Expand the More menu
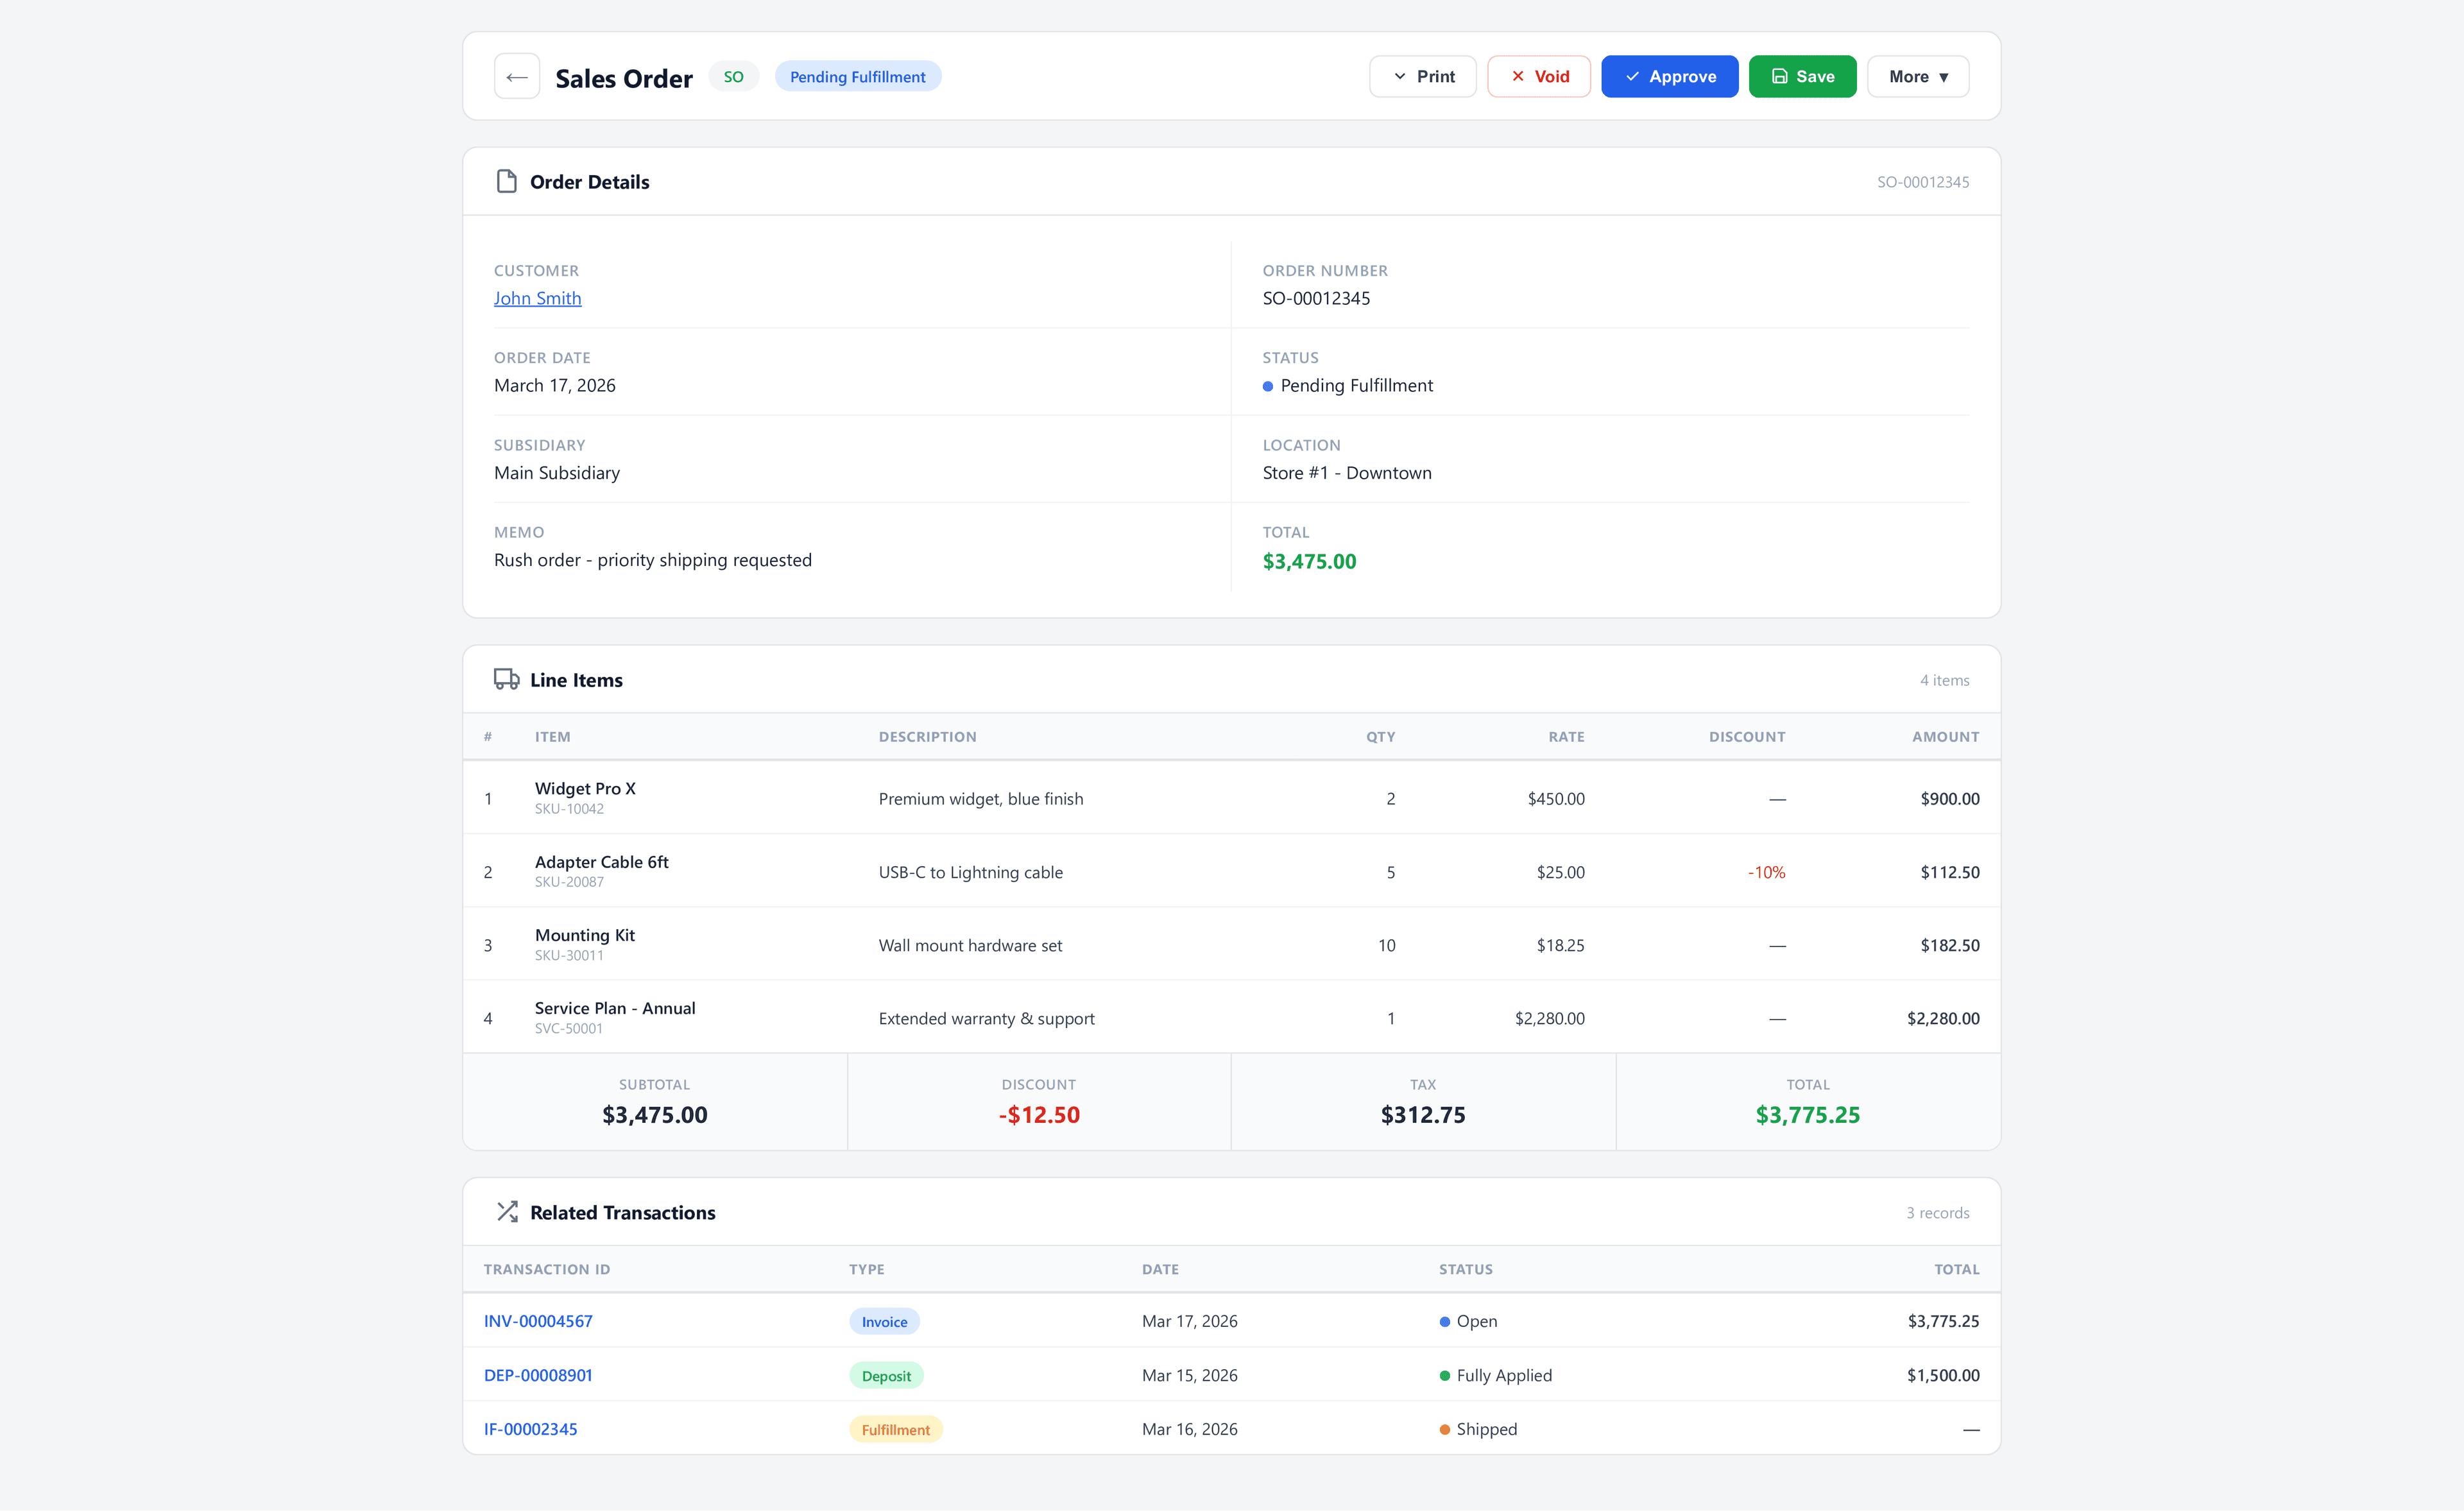2464x1511 pixels. pyautogui.click(x=1918, y=77)
